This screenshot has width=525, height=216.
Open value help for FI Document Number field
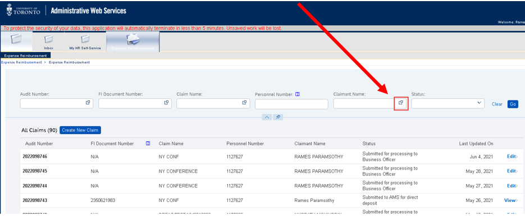[x=166, y=103]
